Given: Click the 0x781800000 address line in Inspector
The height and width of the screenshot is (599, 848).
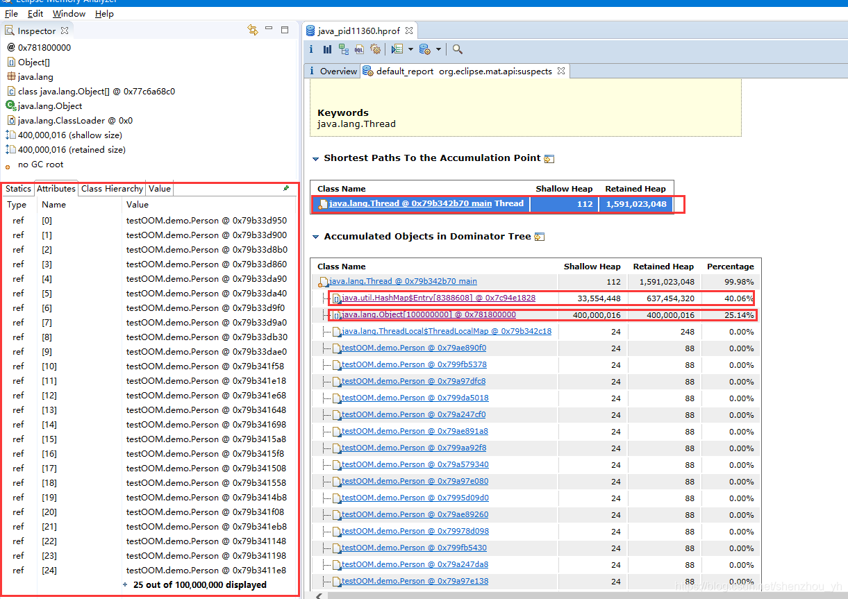Looking at the screenshot, I should (x=44, y=48).
